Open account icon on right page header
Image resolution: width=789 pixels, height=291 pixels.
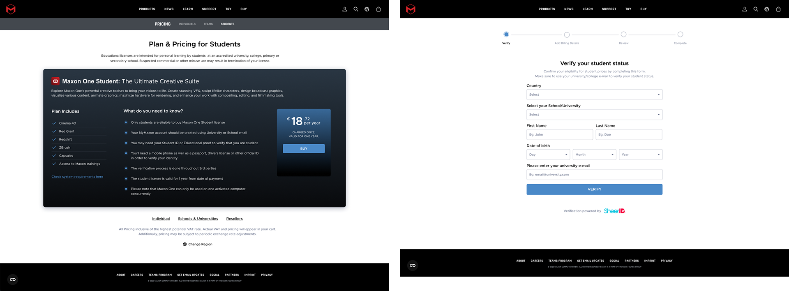coord(745,9)
